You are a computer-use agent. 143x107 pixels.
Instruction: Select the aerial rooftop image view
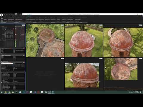45,40
